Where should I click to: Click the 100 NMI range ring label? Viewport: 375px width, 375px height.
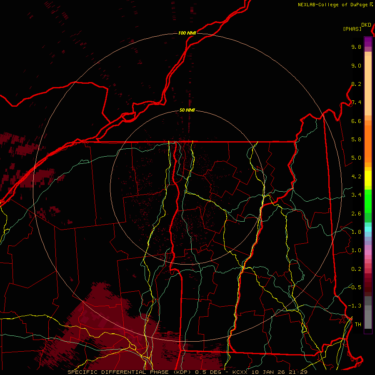click(x=187, y=33)
